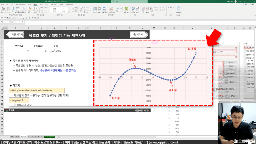Open Recent Sources icon in ribbon

click(x=23, y=10)
